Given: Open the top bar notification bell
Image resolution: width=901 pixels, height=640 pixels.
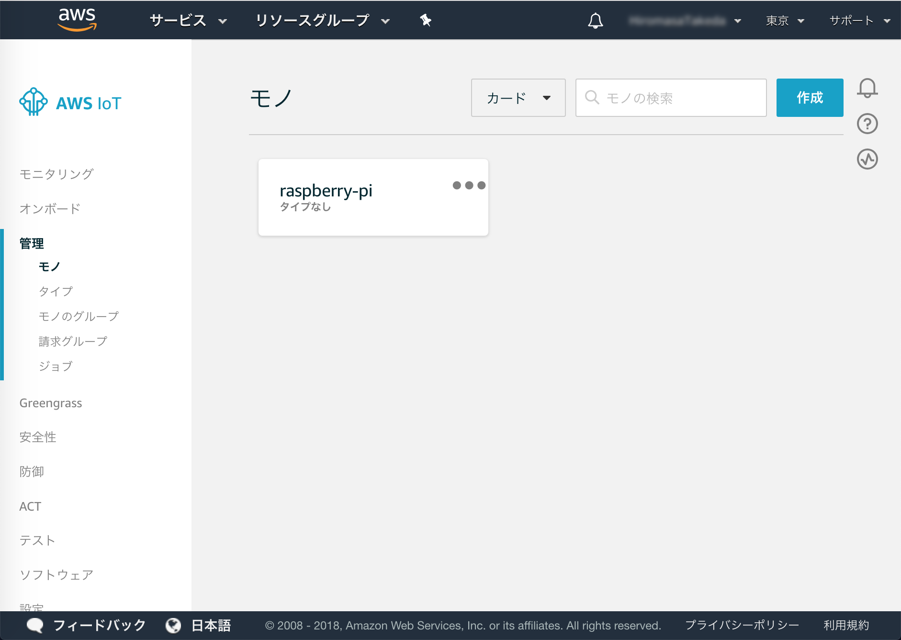Looking at the screenshot, I should tap(595, 21).
